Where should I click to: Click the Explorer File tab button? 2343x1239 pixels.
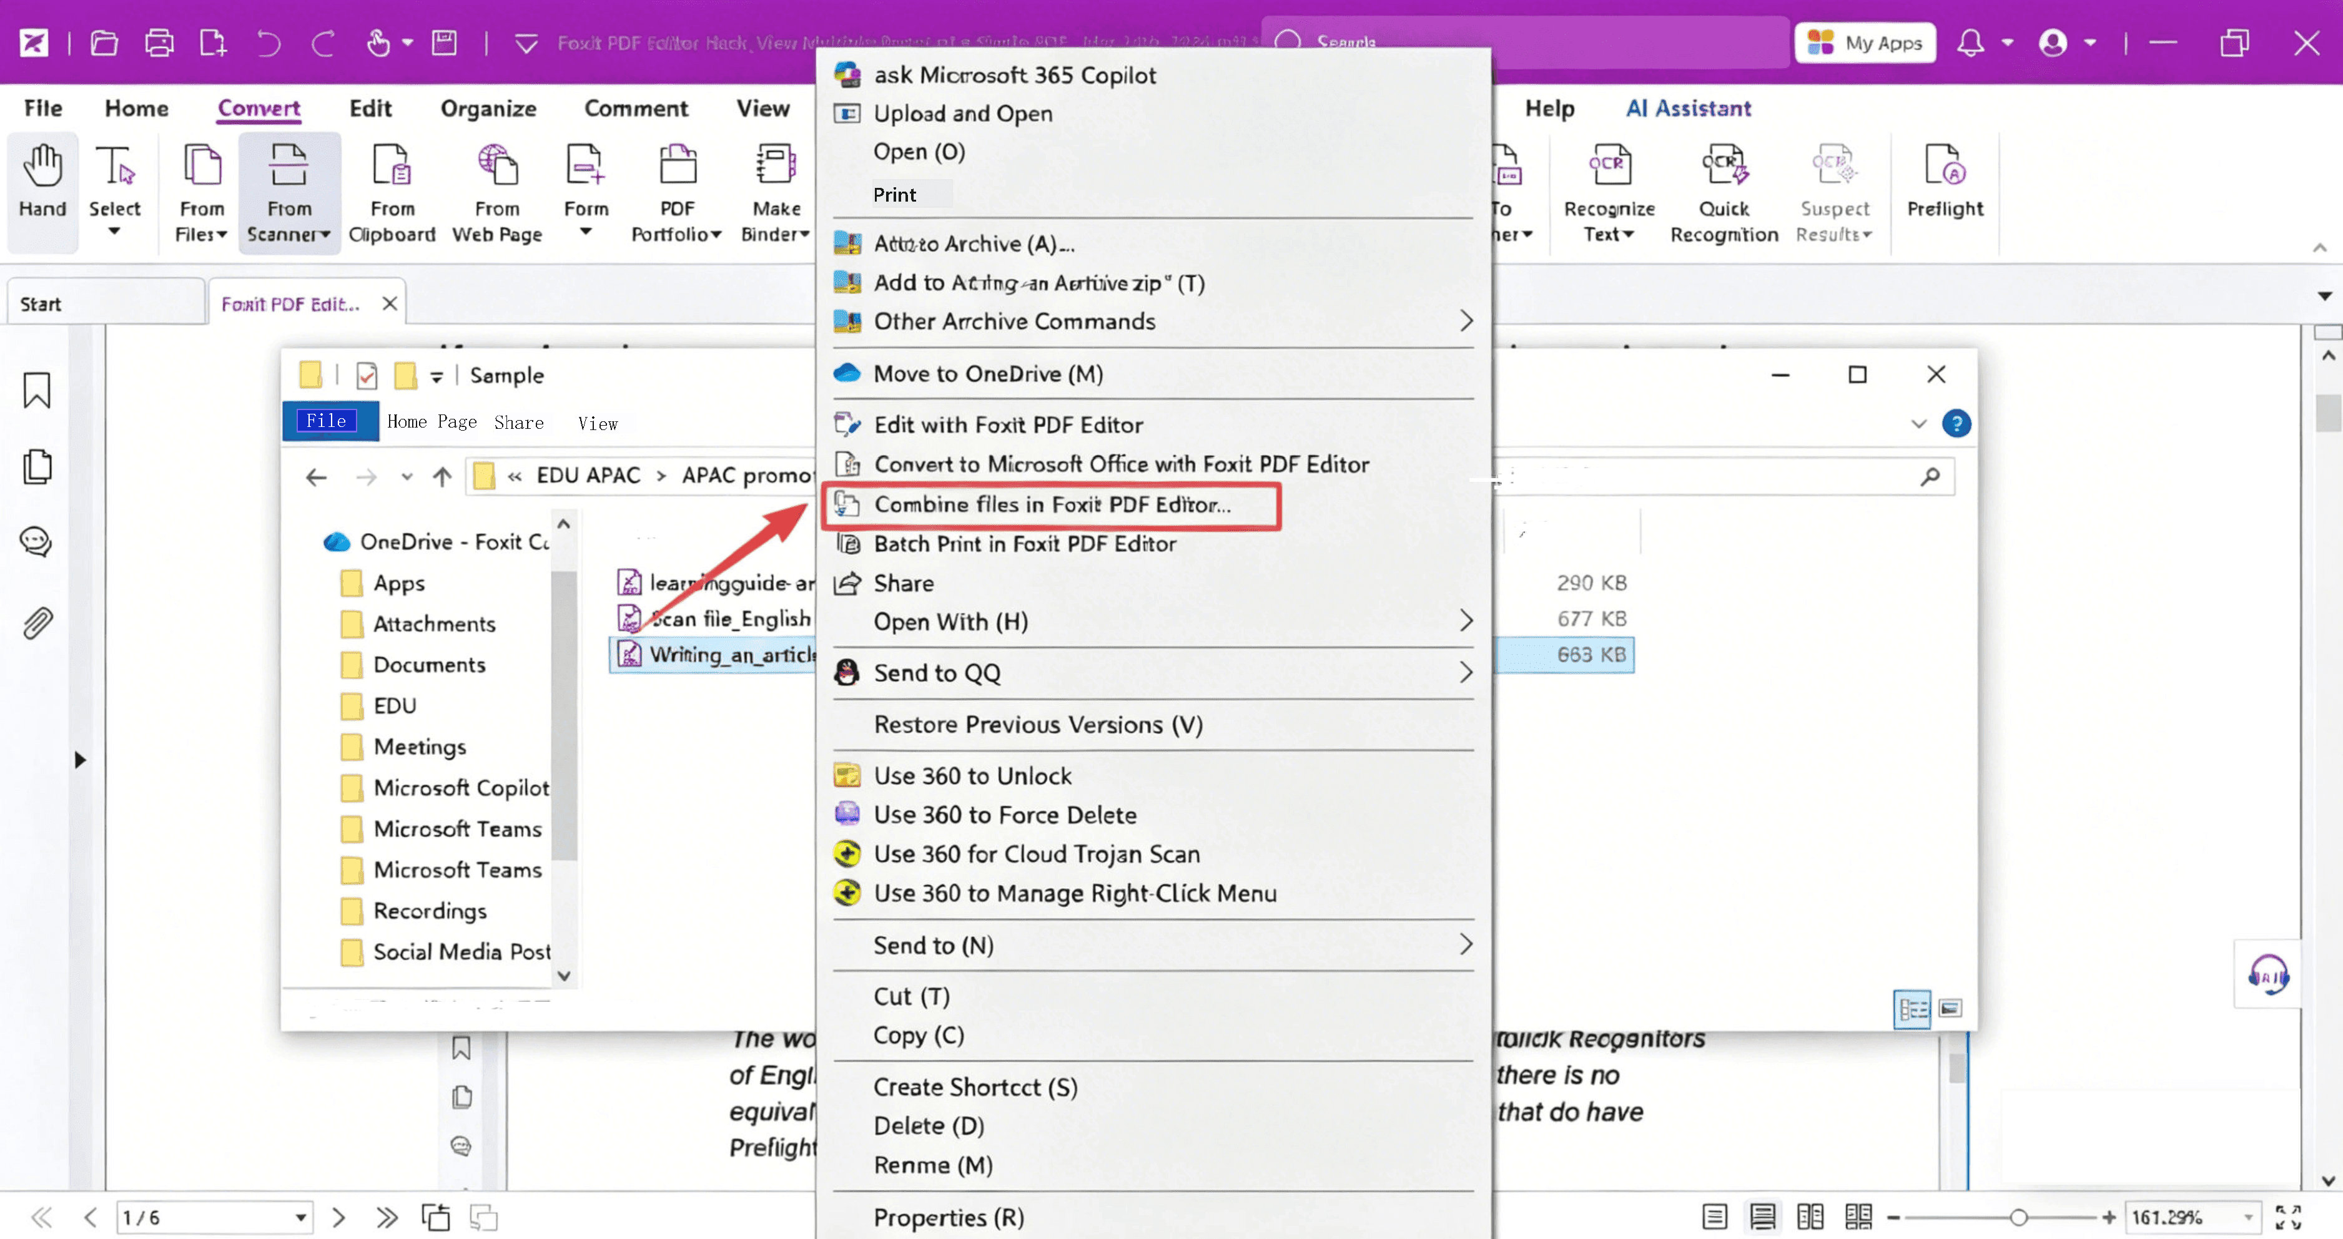330,422
